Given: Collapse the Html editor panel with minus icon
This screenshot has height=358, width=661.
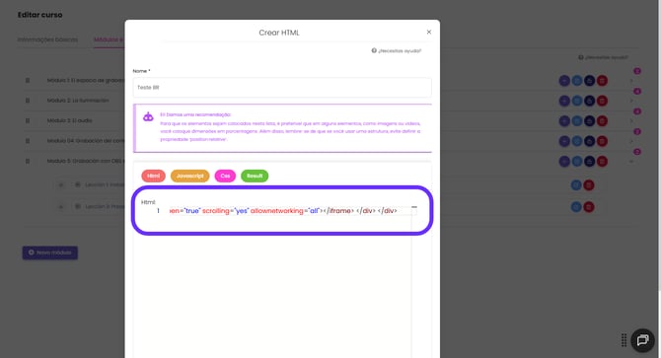Looking at the screenshot, I should coord(414,207).
